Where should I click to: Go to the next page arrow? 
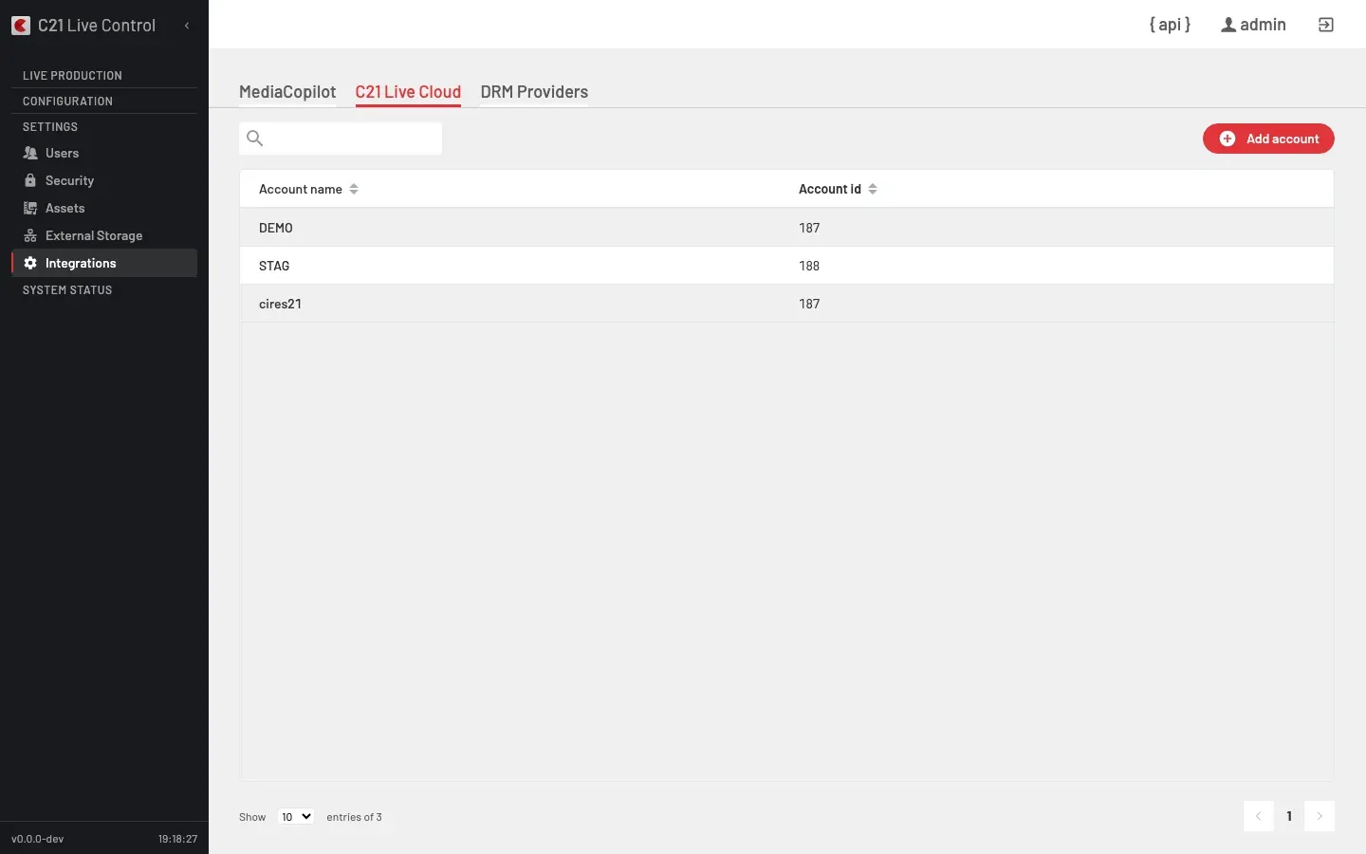click(1320, 816)
